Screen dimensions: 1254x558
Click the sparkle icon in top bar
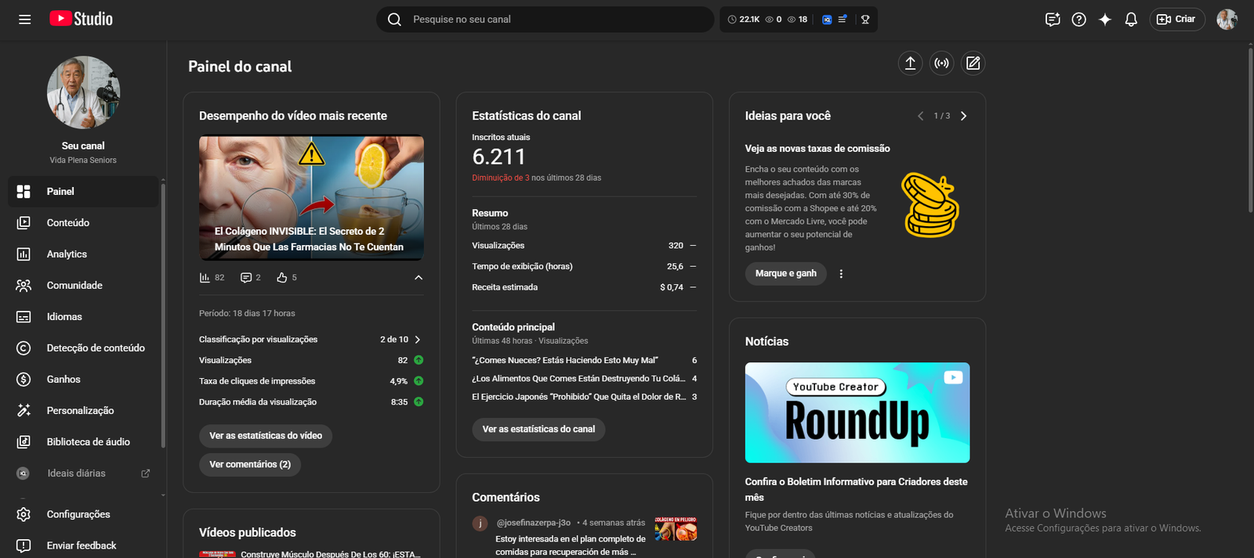click(1104, 20)
